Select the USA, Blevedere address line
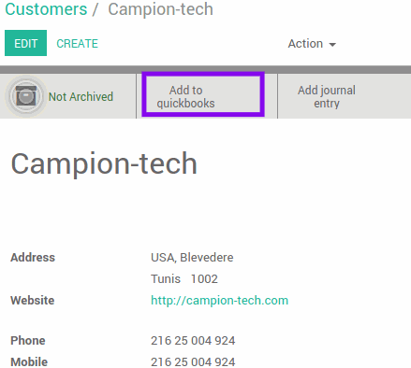The width and height of the screenshot is (411, 368). click(192, 258)
